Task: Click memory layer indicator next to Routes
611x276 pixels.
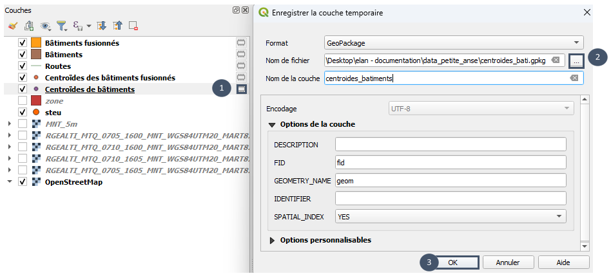Action: click(242, 66)
